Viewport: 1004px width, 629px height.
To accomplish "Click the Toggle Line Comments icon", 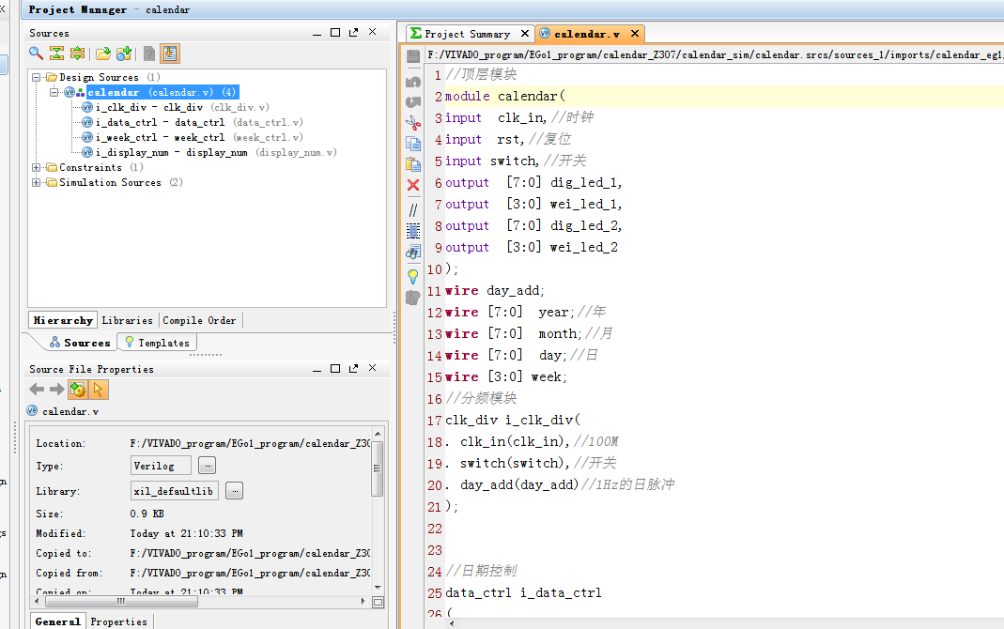I will coord(413,209).
